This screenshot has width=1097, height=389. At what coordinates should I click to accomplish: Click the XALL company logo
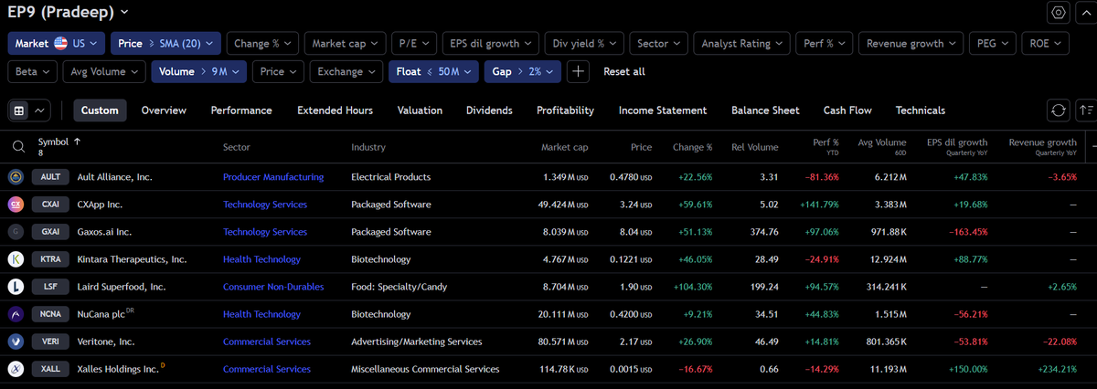pos(16,369)
